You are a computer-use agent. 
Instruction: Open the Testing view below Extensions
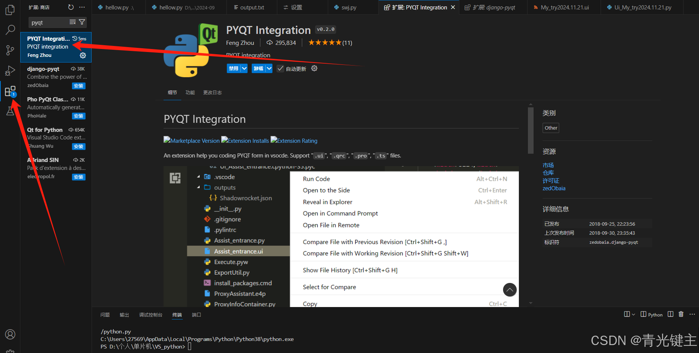[10, 111]
